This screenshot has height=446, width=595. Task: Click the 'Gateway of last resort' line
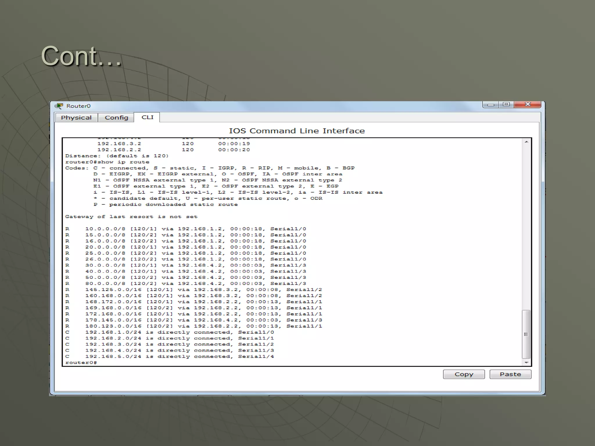pos(131,217)
